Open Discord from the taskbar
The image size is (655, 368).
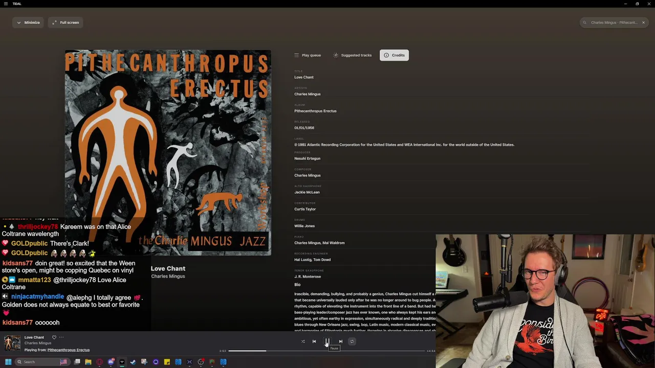[x=111, y=362]
